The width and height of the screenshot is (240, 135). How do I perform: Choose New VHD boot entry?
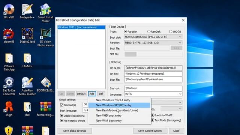pyautogui.click(x=119, y=115)
